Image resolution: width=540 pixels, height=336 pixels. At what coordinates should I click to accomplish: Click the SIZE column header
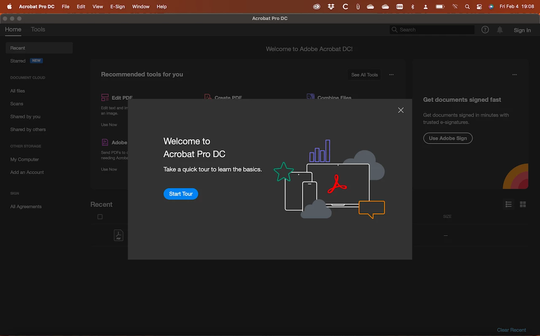click(x=447, y=216)
